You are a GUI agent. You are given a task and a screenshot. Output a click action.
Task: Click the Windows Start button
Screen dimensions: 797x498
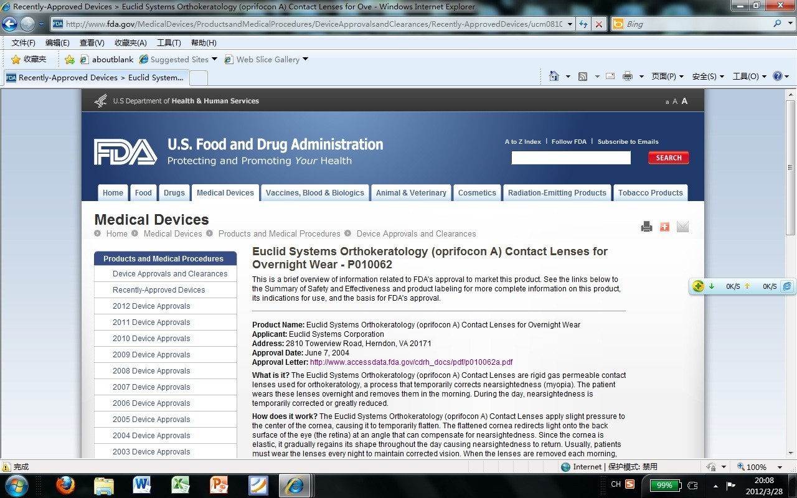click(16, 485)
